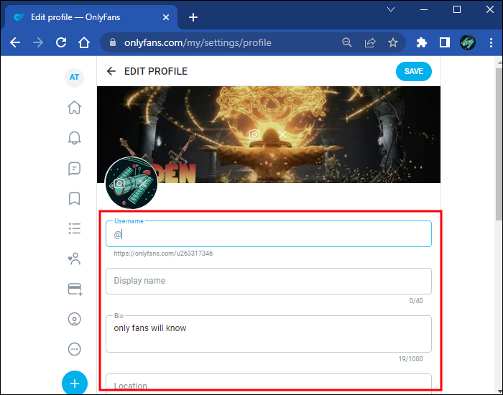This screenshot has height=395, width=503.
Task: Open Chrome profile avatar
Action: [468, 42]
